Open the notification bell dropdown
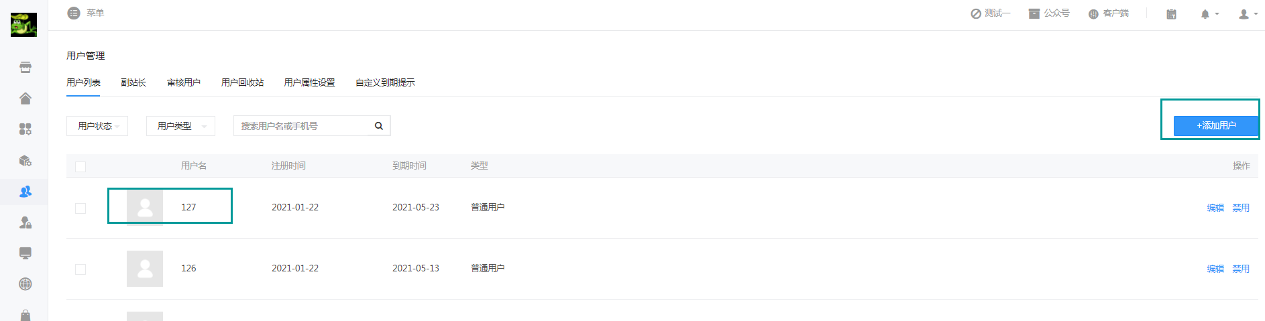Image resolution: width=1265 pixels, height=321 pixels. coord(1209,14)
